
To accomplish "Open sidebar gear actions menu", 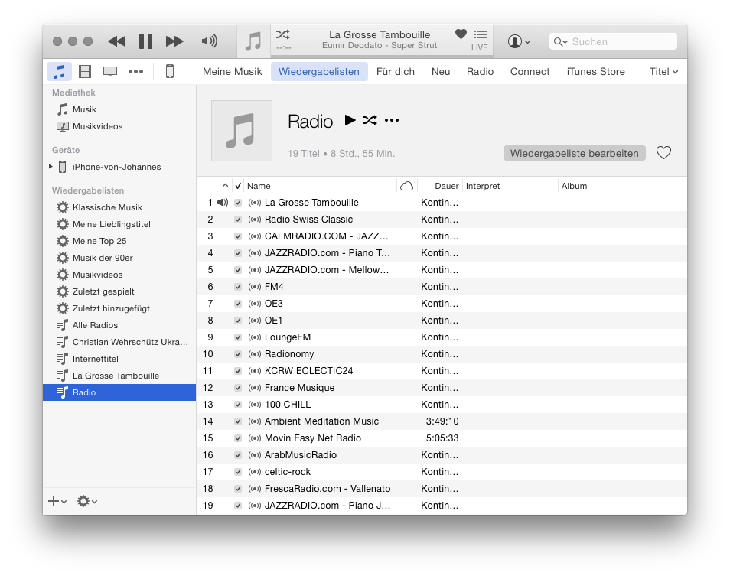I will coord(87,501).
